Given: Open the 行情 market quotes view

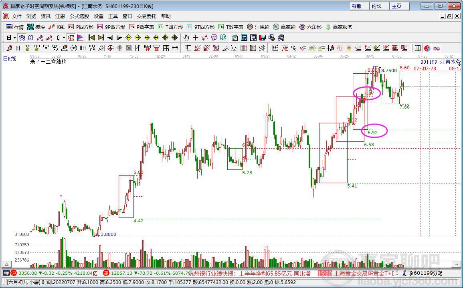Looking at the screenshot, I should 15,27.
